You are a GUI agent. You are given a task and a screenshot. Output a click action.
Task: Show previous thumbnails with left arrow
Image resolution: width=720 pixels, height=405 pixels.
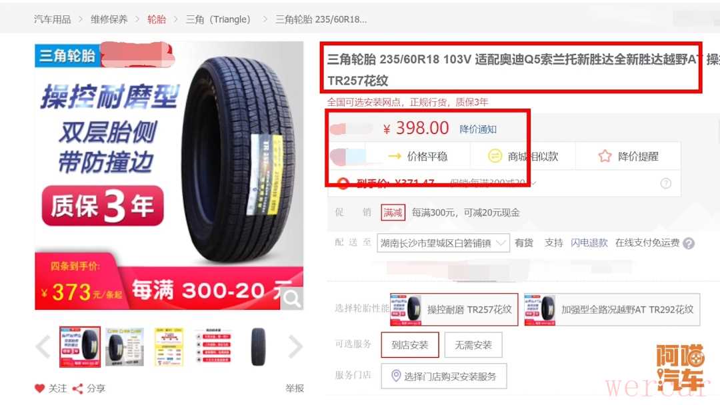[43, 347]
